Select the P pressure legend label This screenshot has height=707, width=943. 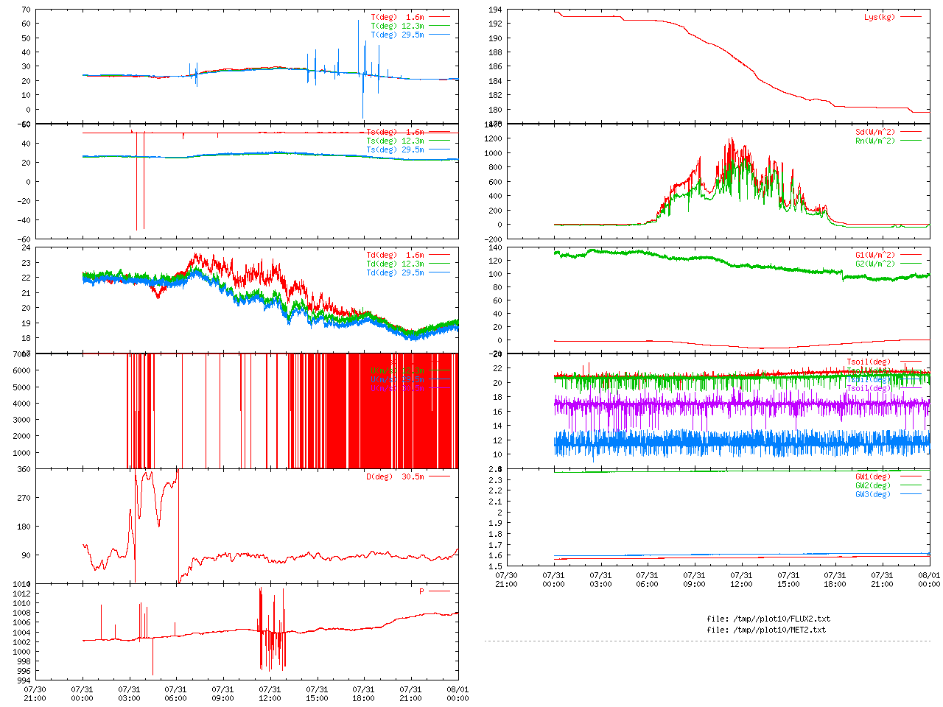click(422, 591)
